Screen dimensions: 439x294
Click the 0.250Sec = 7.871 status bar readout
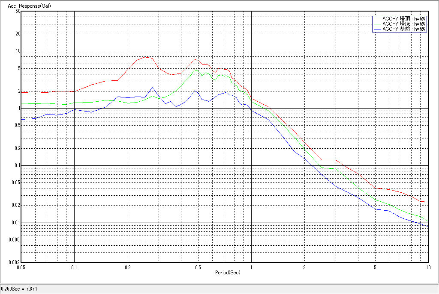point(19,289)
